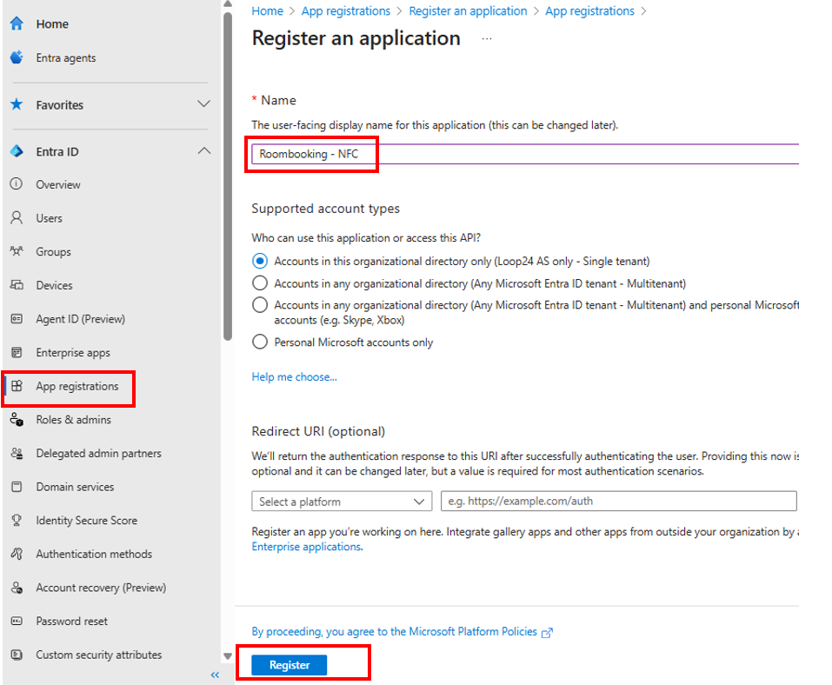Image resolution: width=832 pixels, height=685 pixels.
Task: Choose multitenant Entra ID tenant only option
Action: (259, 283)
